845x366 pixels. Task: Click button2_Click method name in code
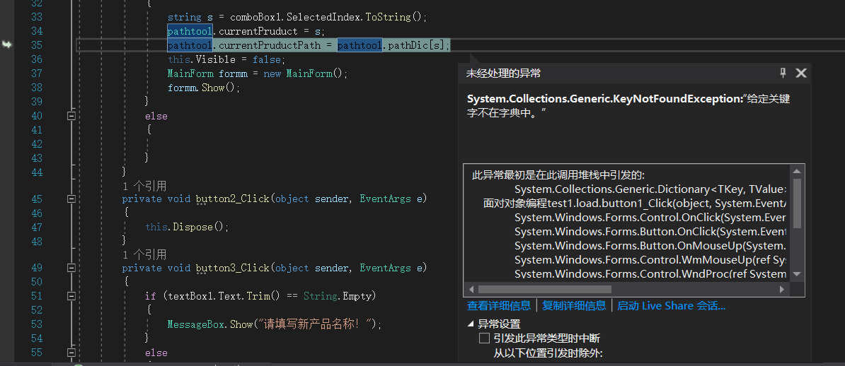coord(232,199)
